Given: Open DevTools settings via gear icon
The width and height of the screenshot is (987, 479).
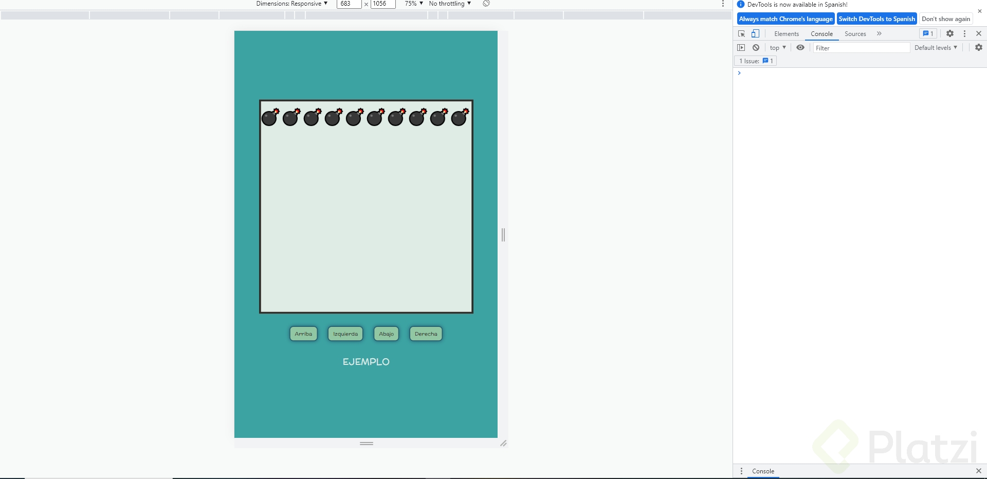Looking at the screenshot, I should [x=949, y=33].
